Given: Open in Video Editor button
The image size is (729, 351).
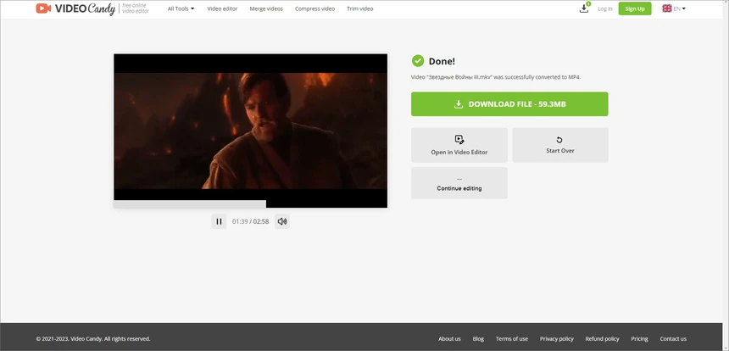Looking at the screenshot, I should [459, 145].
